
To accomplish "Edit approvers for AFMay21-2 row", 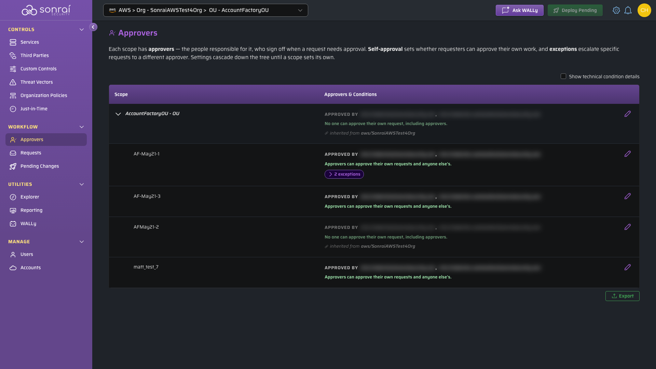I will 628,227.
